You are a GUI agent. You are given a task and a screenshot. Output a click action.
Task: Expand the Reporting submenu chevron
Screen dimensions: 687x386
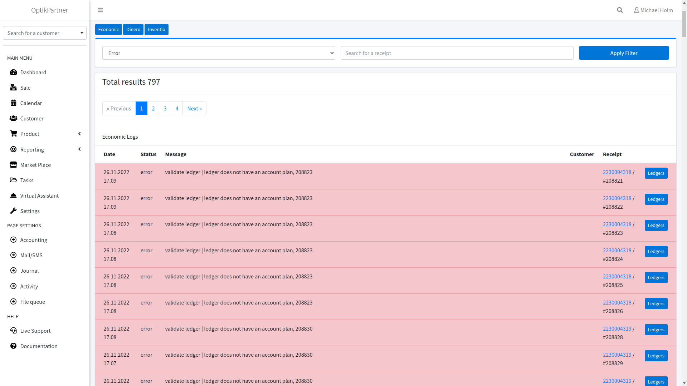(x=79, y=149)
